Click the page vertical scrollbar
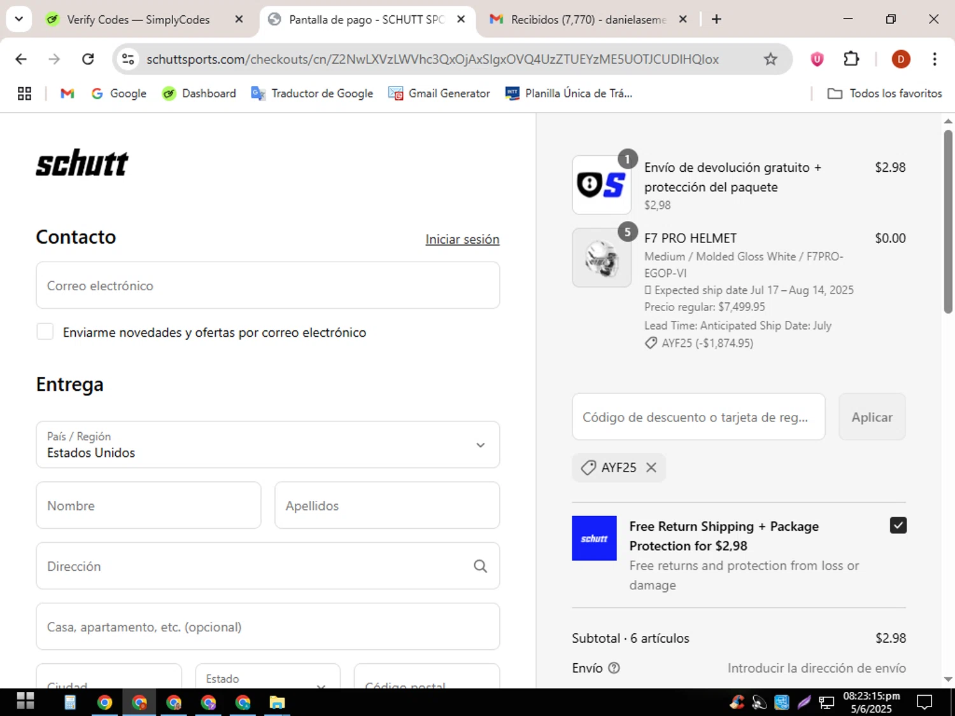955x716 pixels. click(948, 221)
